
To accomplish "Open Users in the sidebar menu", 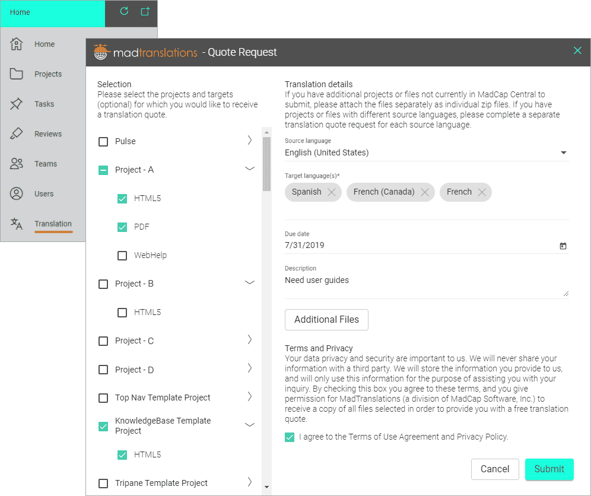I will (44, 194).
